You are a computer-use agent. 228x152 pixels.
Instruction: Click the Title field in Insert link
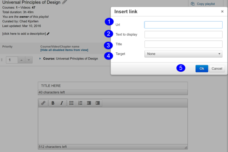184,44
